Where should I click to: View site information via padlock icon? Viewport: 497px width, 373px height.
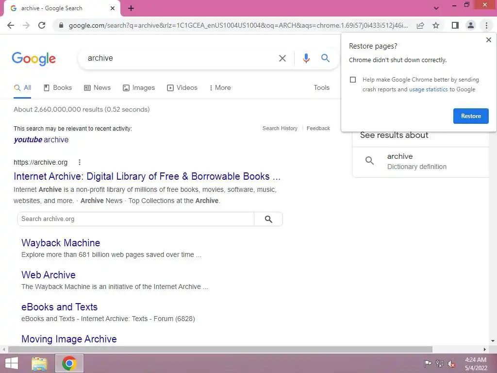pos(61,25)
